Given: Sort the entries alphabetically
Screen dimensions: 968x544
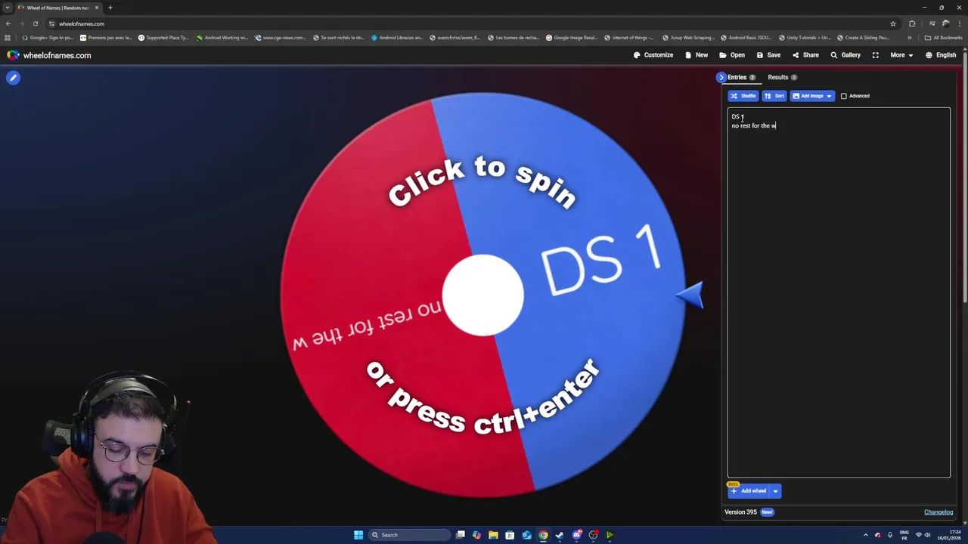Looking at the screenshot, I should click(x=774, y=96).
